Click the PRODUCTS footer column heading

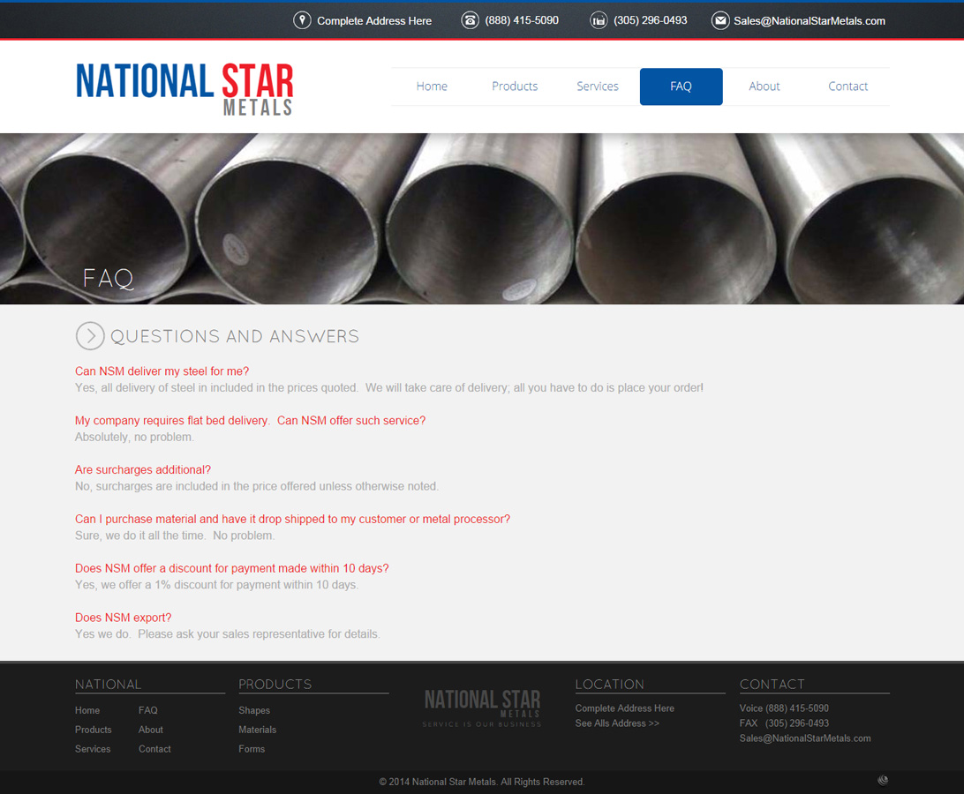pos(275,684)
